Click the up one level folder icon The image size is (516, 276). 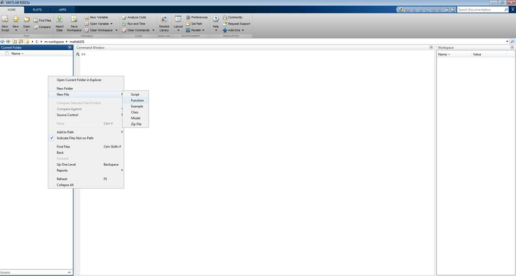tap(15, 42)
